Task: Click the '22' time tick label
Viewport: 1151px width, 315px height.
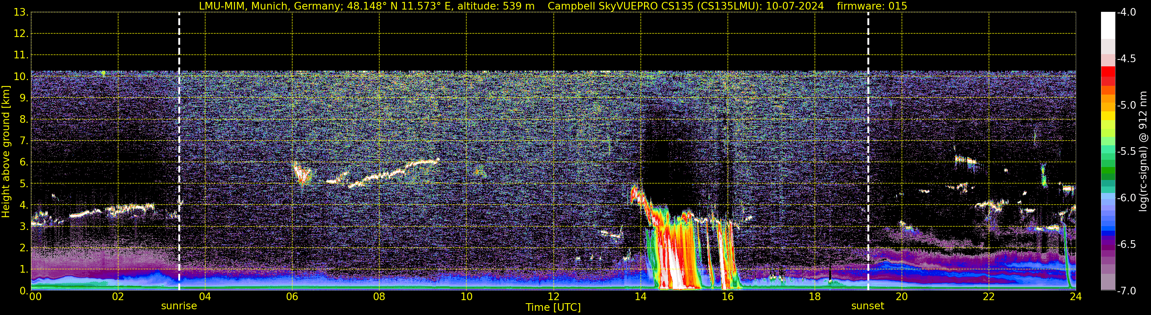Action: (x=989, y=297)
